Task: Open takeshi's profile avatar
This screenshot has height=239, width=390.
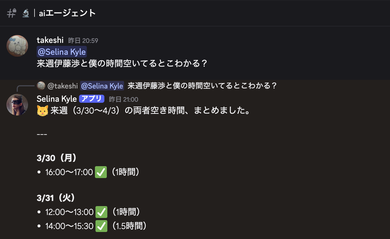Action: pyautogui.click(x=17, y=46)
